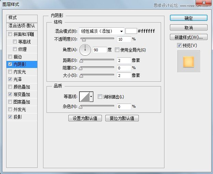Select 混合选项:默认 in the list
Screen dimensions: 213x174
point(22,26)
